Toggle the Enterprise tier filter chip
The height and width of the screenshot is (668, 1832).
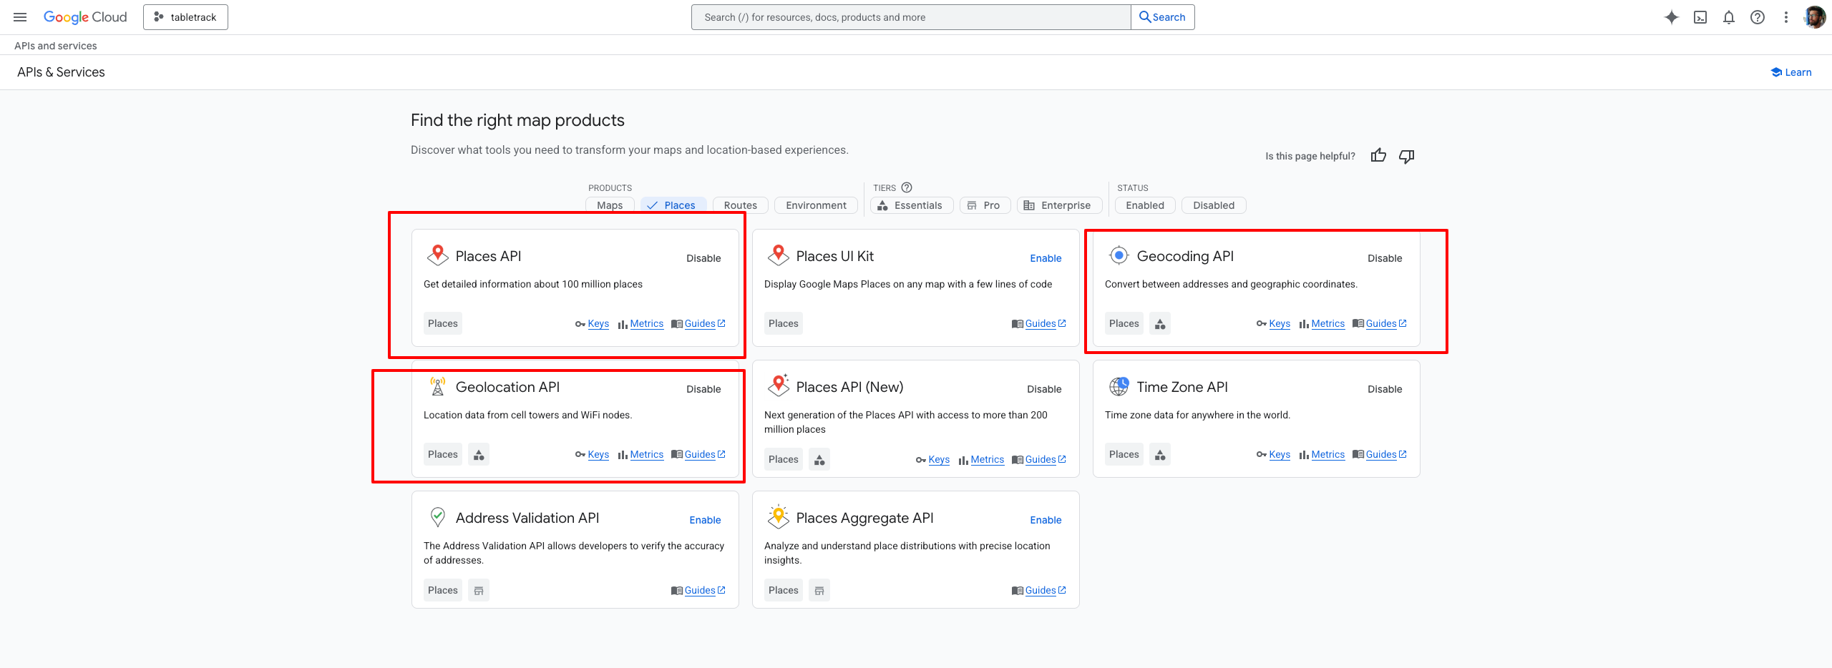[1059, 205]
